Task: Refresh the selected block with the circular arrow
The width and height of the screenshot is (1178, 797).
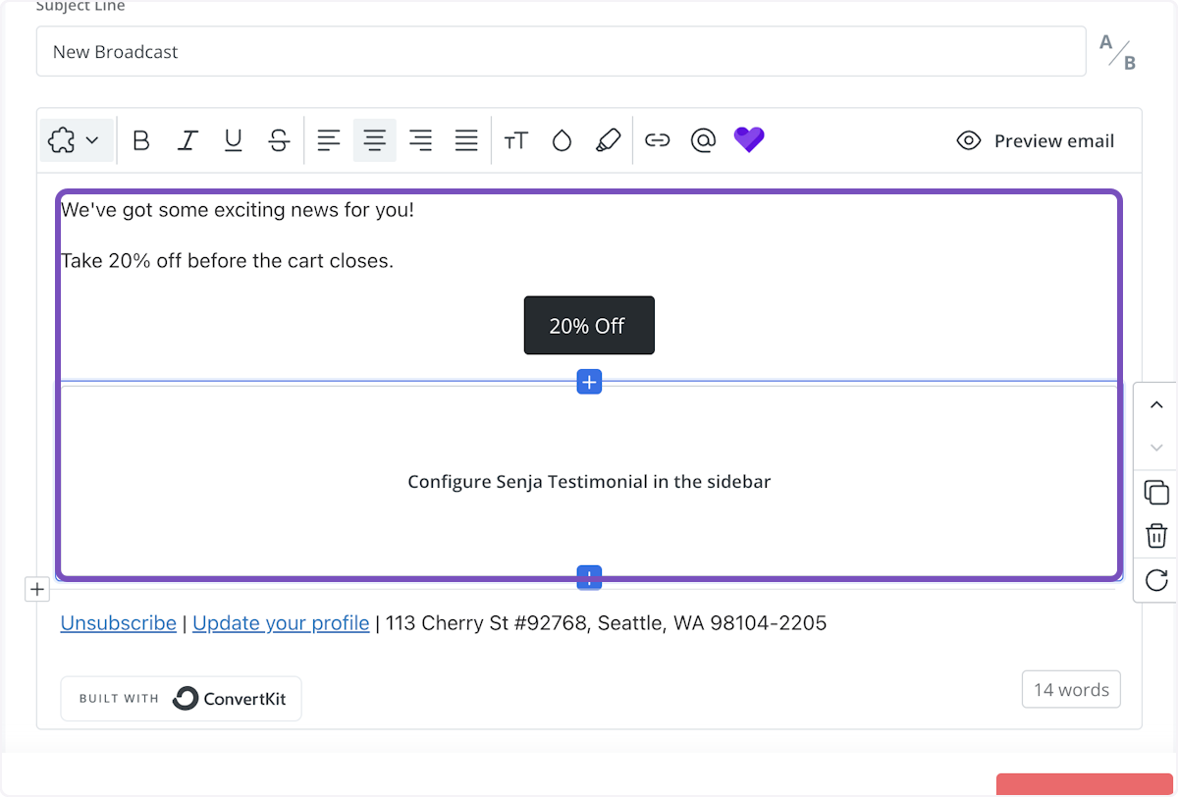Action: (x=1155, y=580)
